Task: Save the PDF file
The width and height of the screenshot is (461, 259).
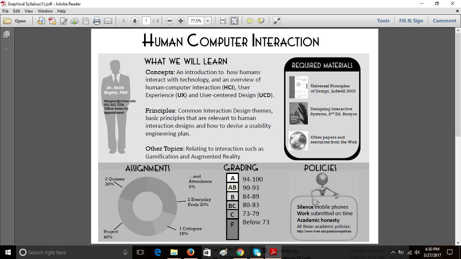Action: coord(86,20)
